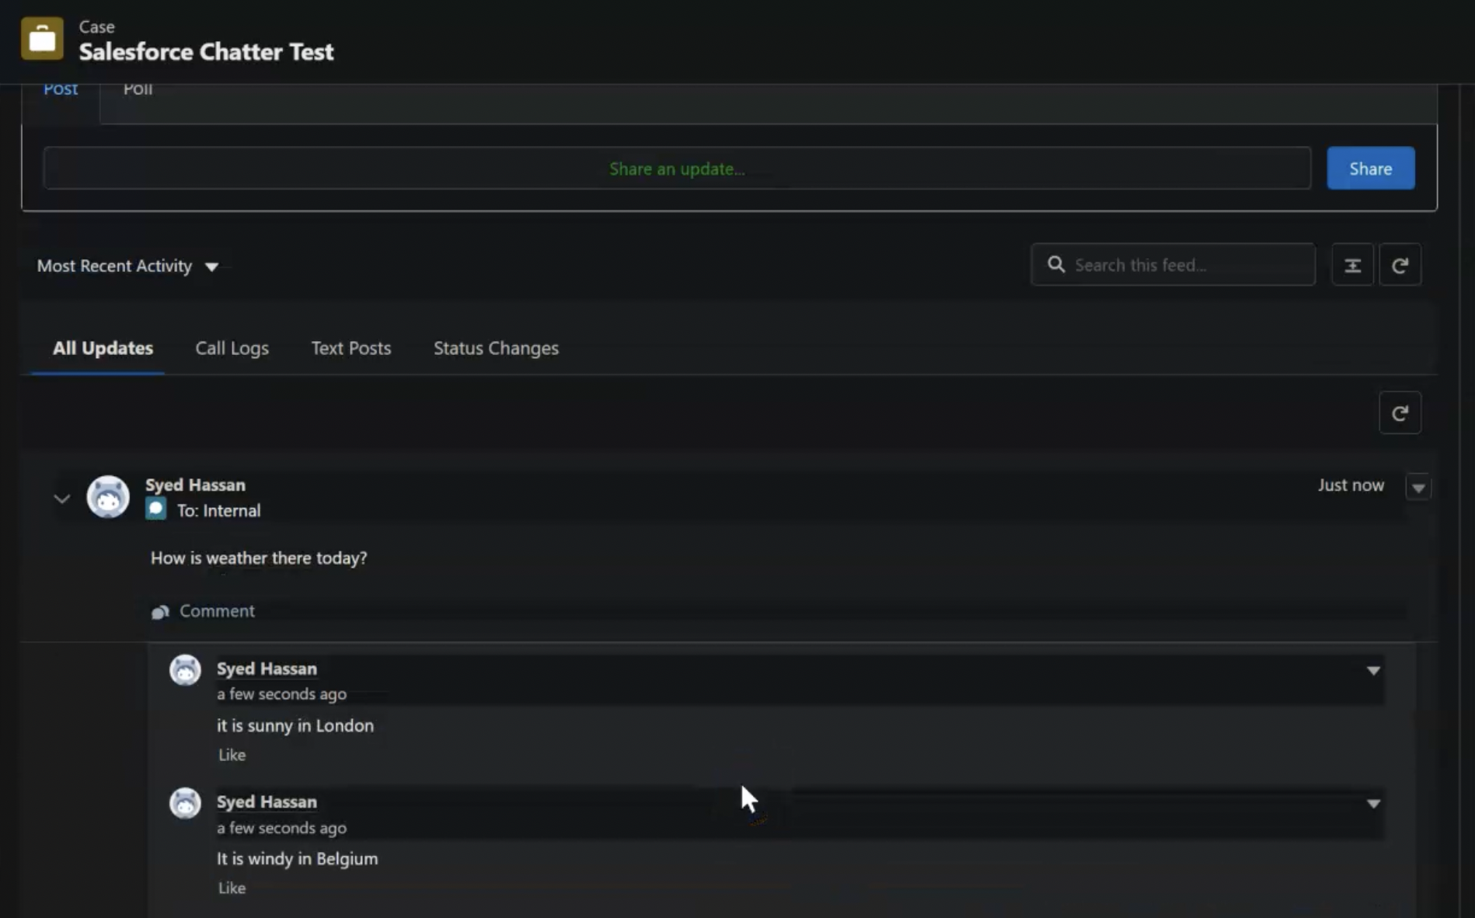Click the search magnifier icon in the feed search
1475x918 pixels.
click(1055, 264)
